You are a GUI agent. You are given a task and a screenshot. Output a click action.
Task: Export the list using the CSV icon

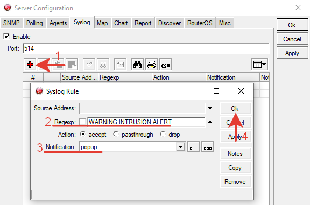[x=165, y=65]
